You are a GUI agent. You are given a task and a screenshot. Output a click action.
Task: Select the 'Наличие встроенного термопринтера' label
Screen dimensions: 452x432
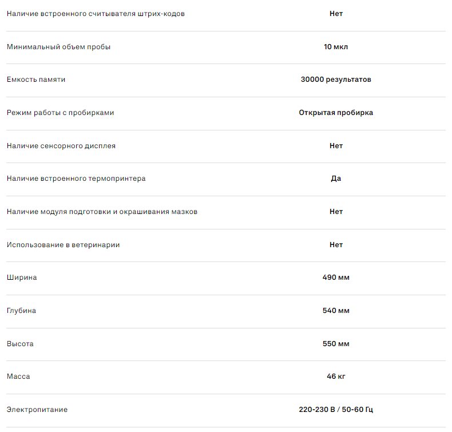[76, 179]
